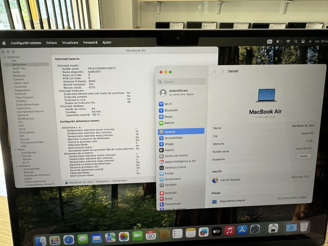This screenshot has width=328, height=246.
Task: Open Finder from the Dock
Action: click(41, 240)
